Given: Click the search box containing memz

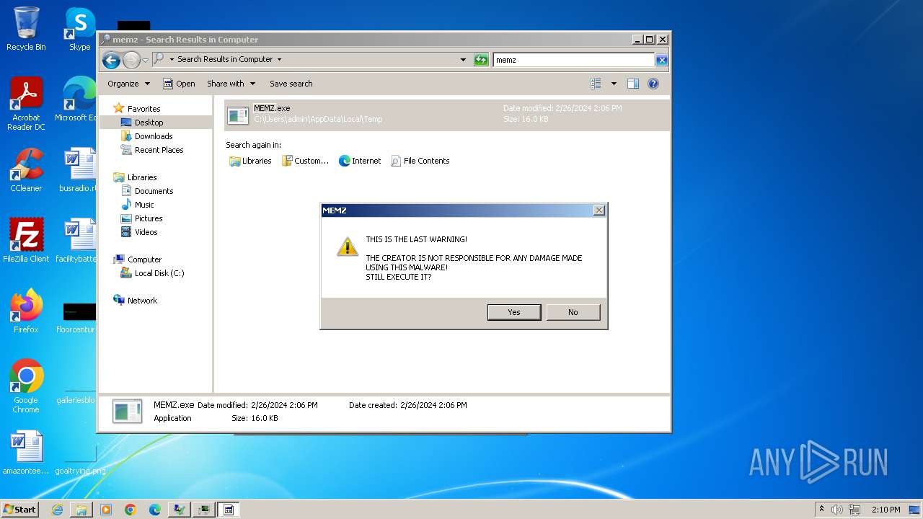Looking at the screenshot, I should (573, 60).
